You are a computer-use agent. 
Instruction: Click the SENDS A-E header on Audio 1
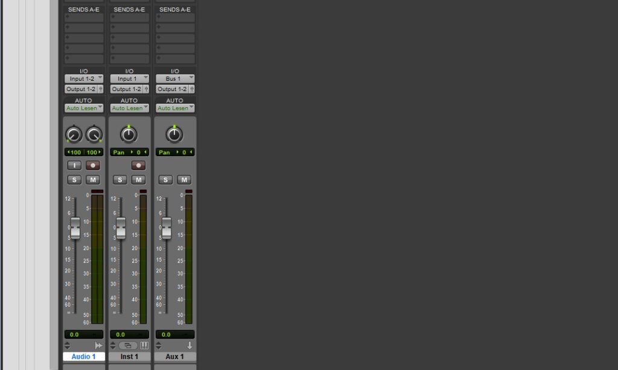(x=83, y=10)
